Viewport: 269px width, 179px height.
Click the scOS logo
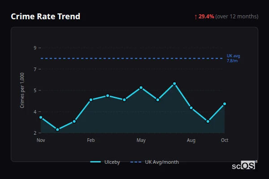pos(244,165)
